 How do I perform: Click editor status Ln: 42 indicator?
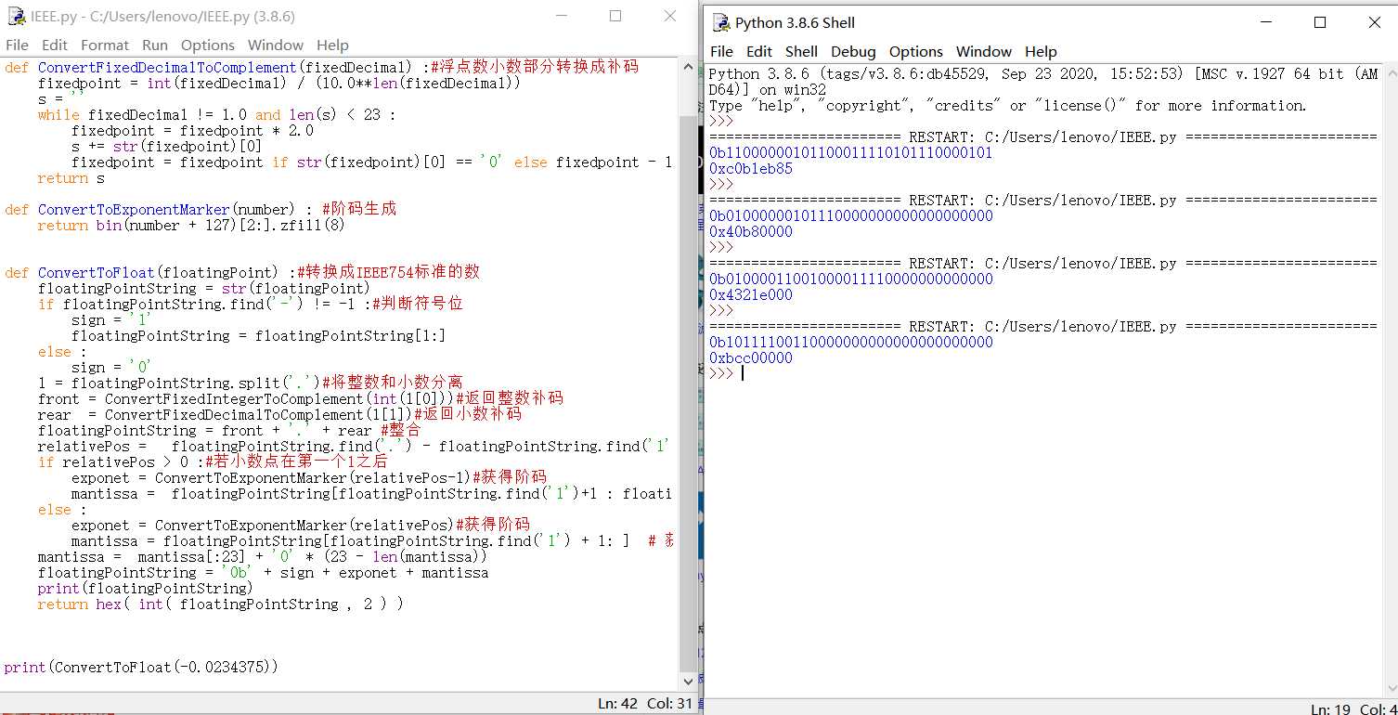coord(617,704)
